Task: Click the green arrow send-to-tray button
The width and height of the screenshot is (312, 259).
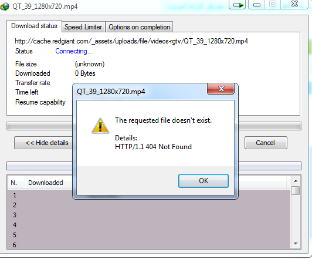Action: 238,4
